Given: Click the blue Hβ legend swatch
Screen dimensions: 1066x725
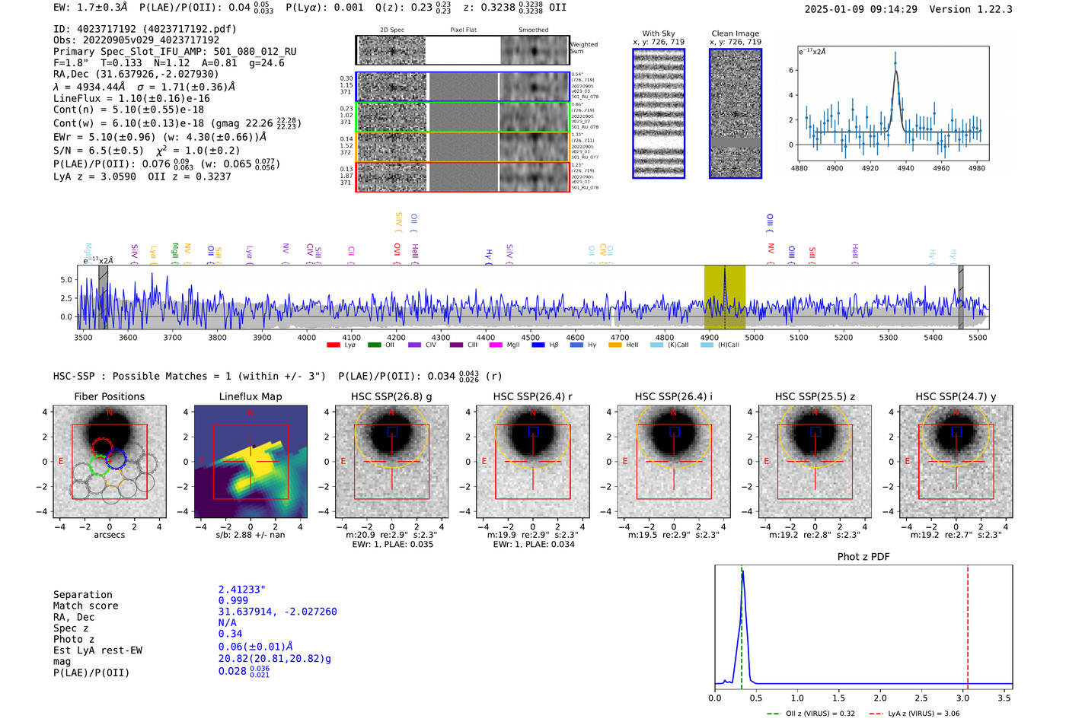Looking at the screenshot, I should pyautogui.click(x=538, y=345).
